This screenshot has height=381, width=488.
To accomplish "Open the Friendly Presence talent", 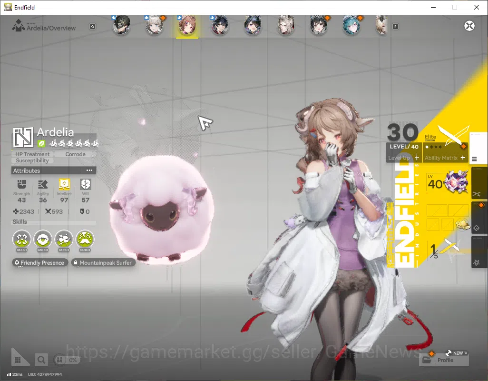I will tap(40, 262).
